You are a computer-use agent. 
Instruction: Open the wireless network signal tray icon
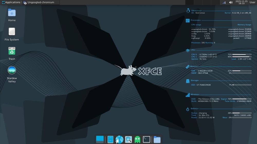224,3
